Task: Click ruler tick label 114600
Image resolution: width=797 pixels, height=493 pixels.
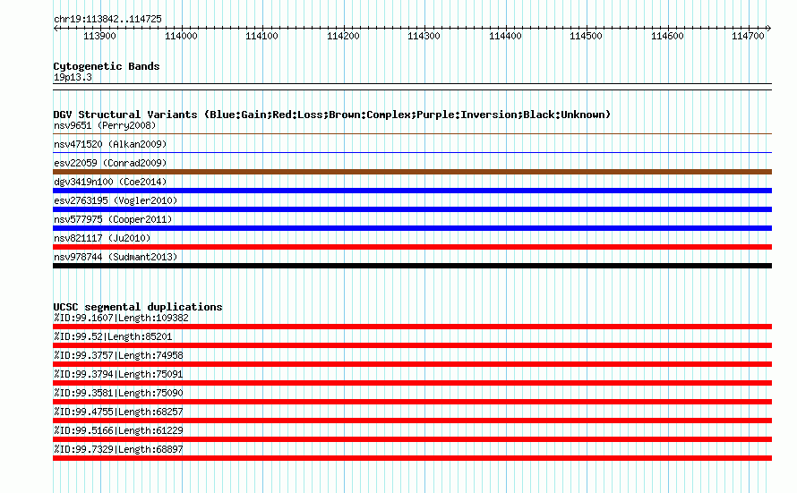Action: [x=667, y=36]
